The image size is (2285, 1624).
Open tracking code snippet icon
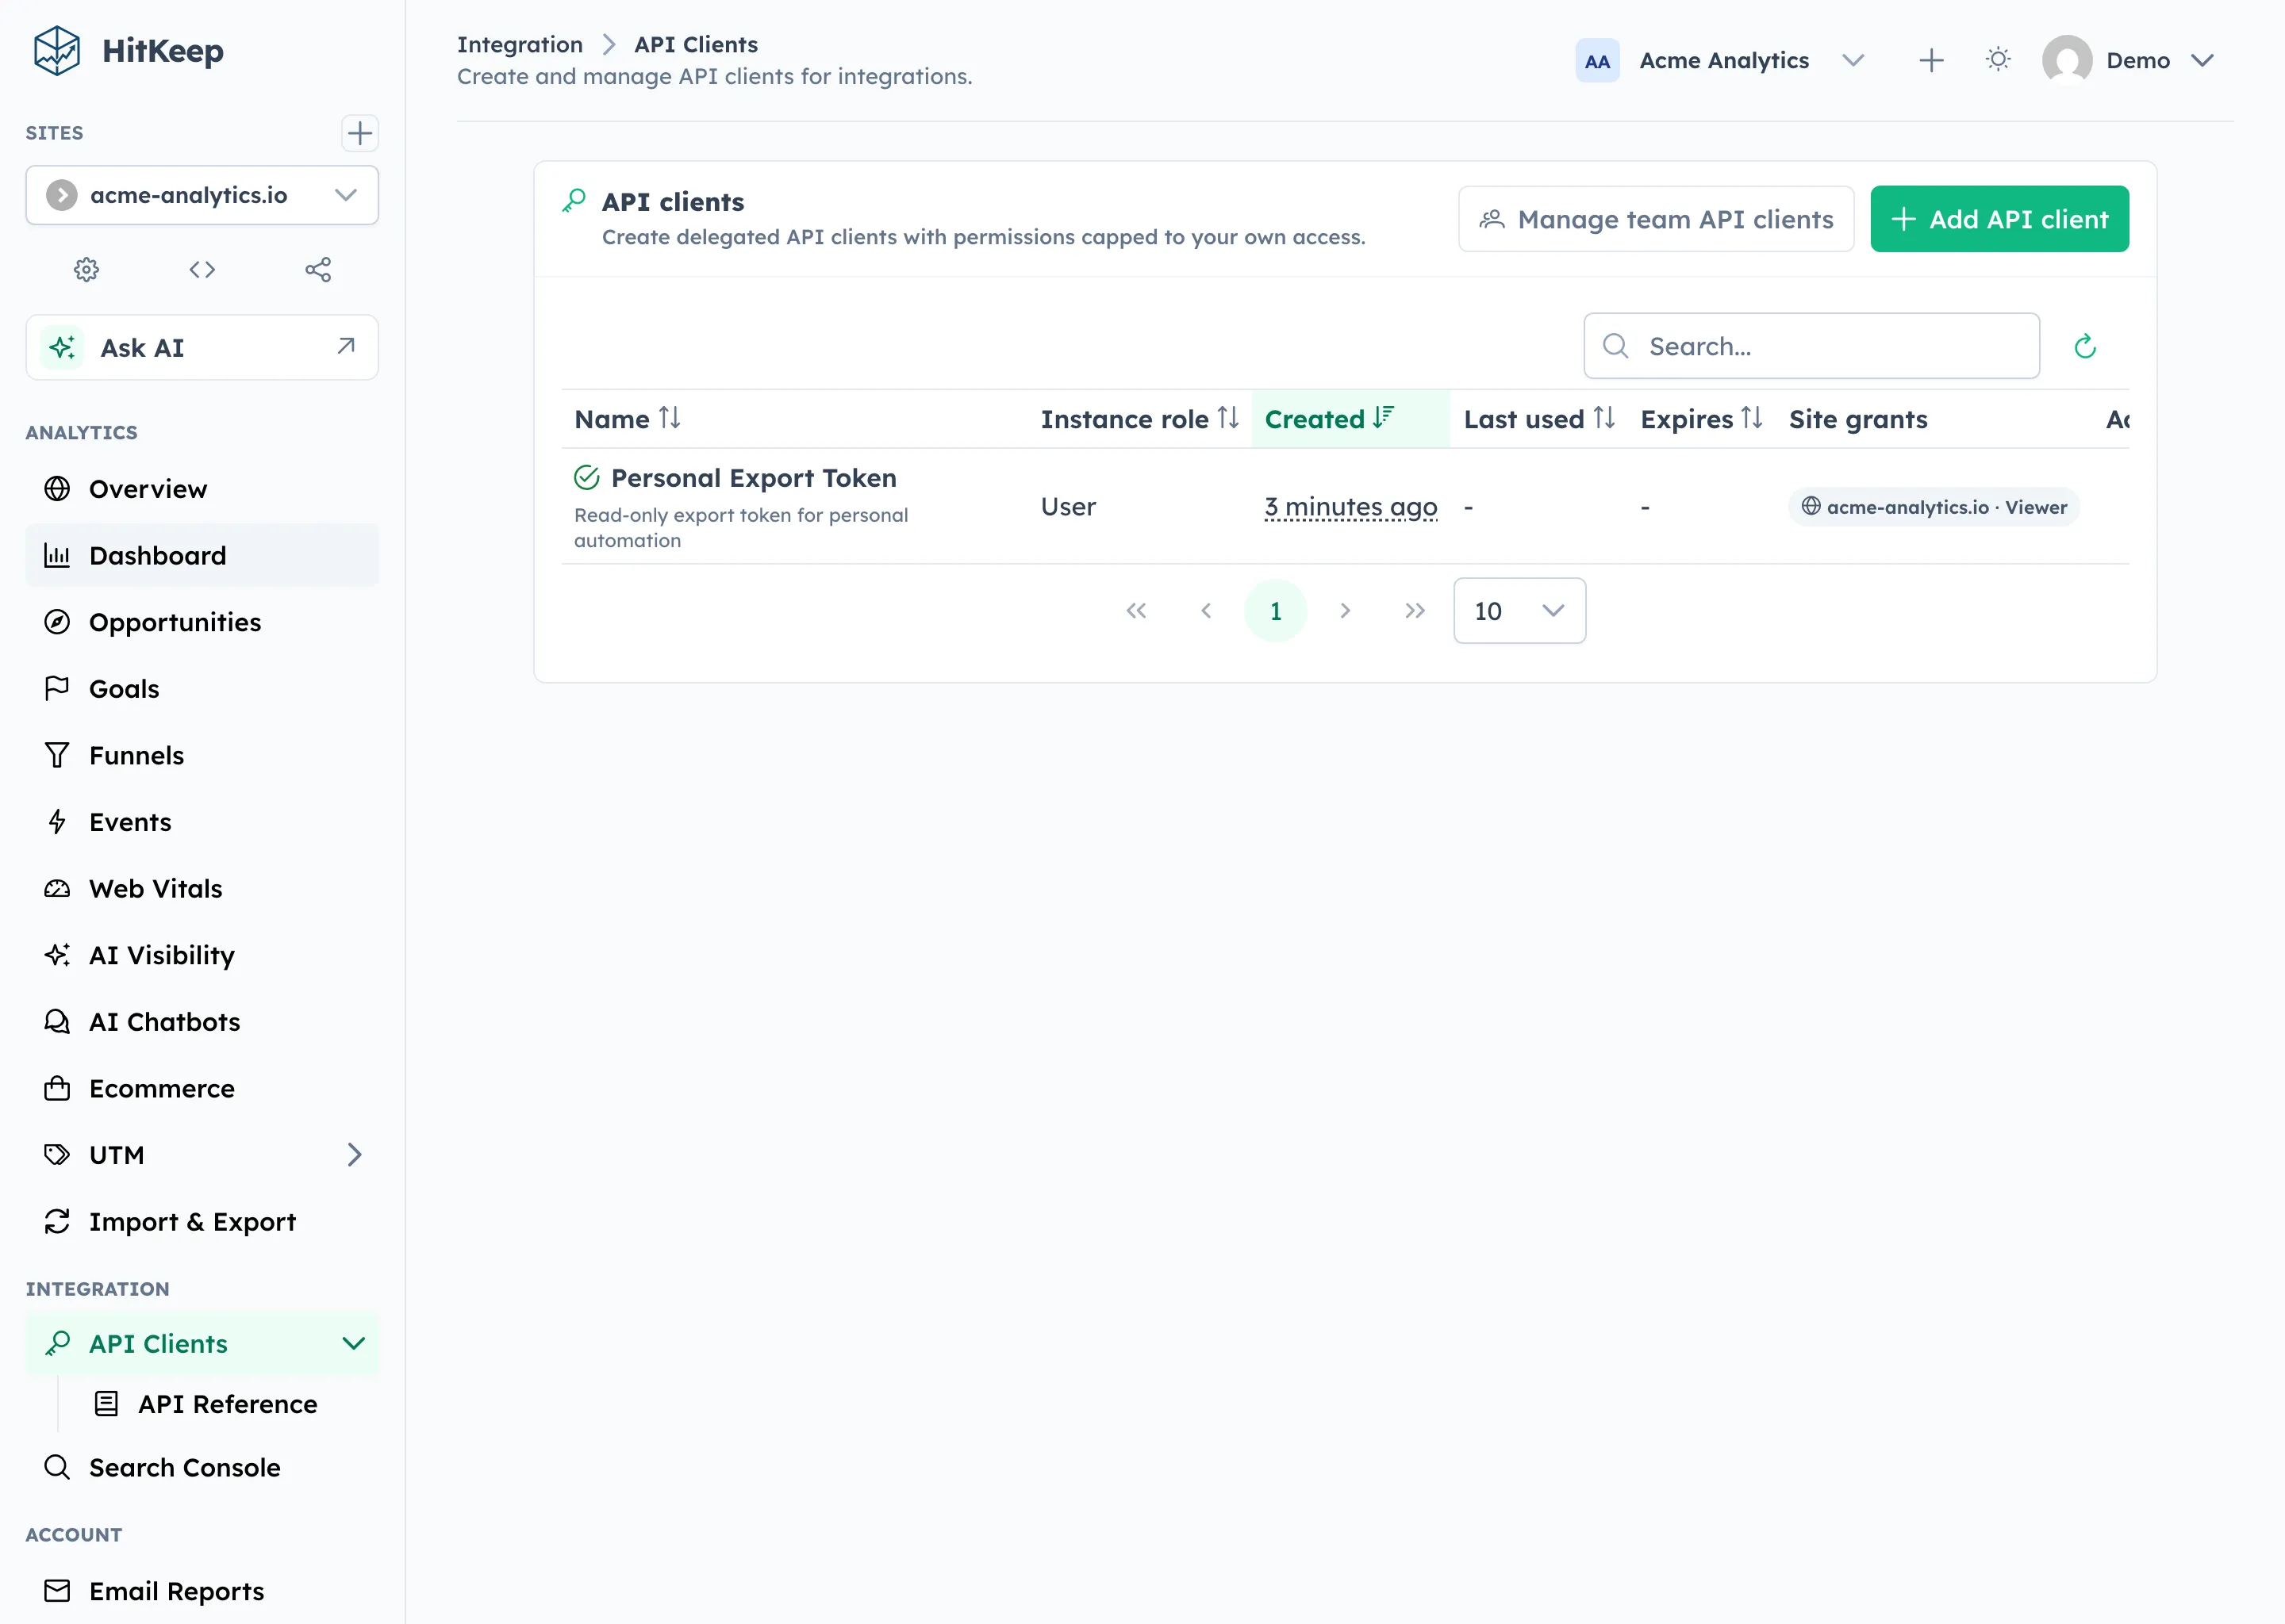point(202,270)
